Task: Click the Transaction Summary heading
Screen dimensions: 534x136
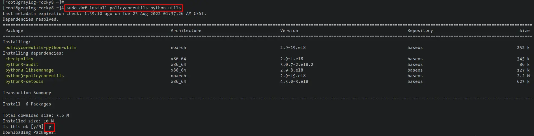Action: pyautogui.click(x=27, y=93)
